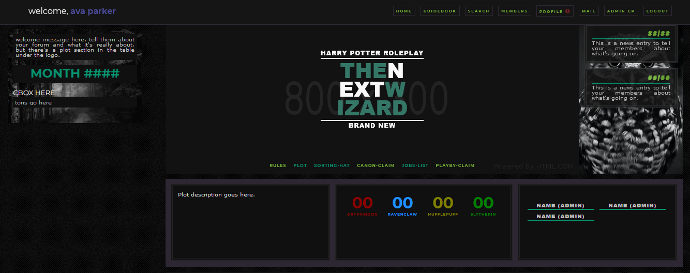Click the Plot description text

(216, 195)
